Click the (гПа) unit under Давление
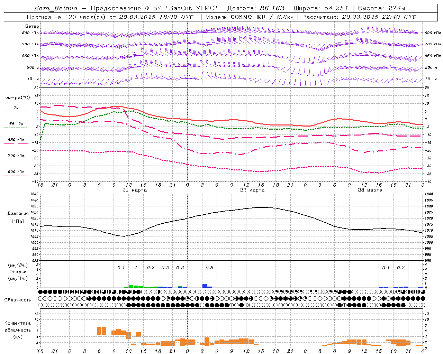 point(18,222)
